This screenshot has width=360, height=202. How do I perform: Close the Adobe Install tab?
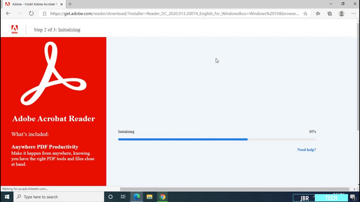61,4
